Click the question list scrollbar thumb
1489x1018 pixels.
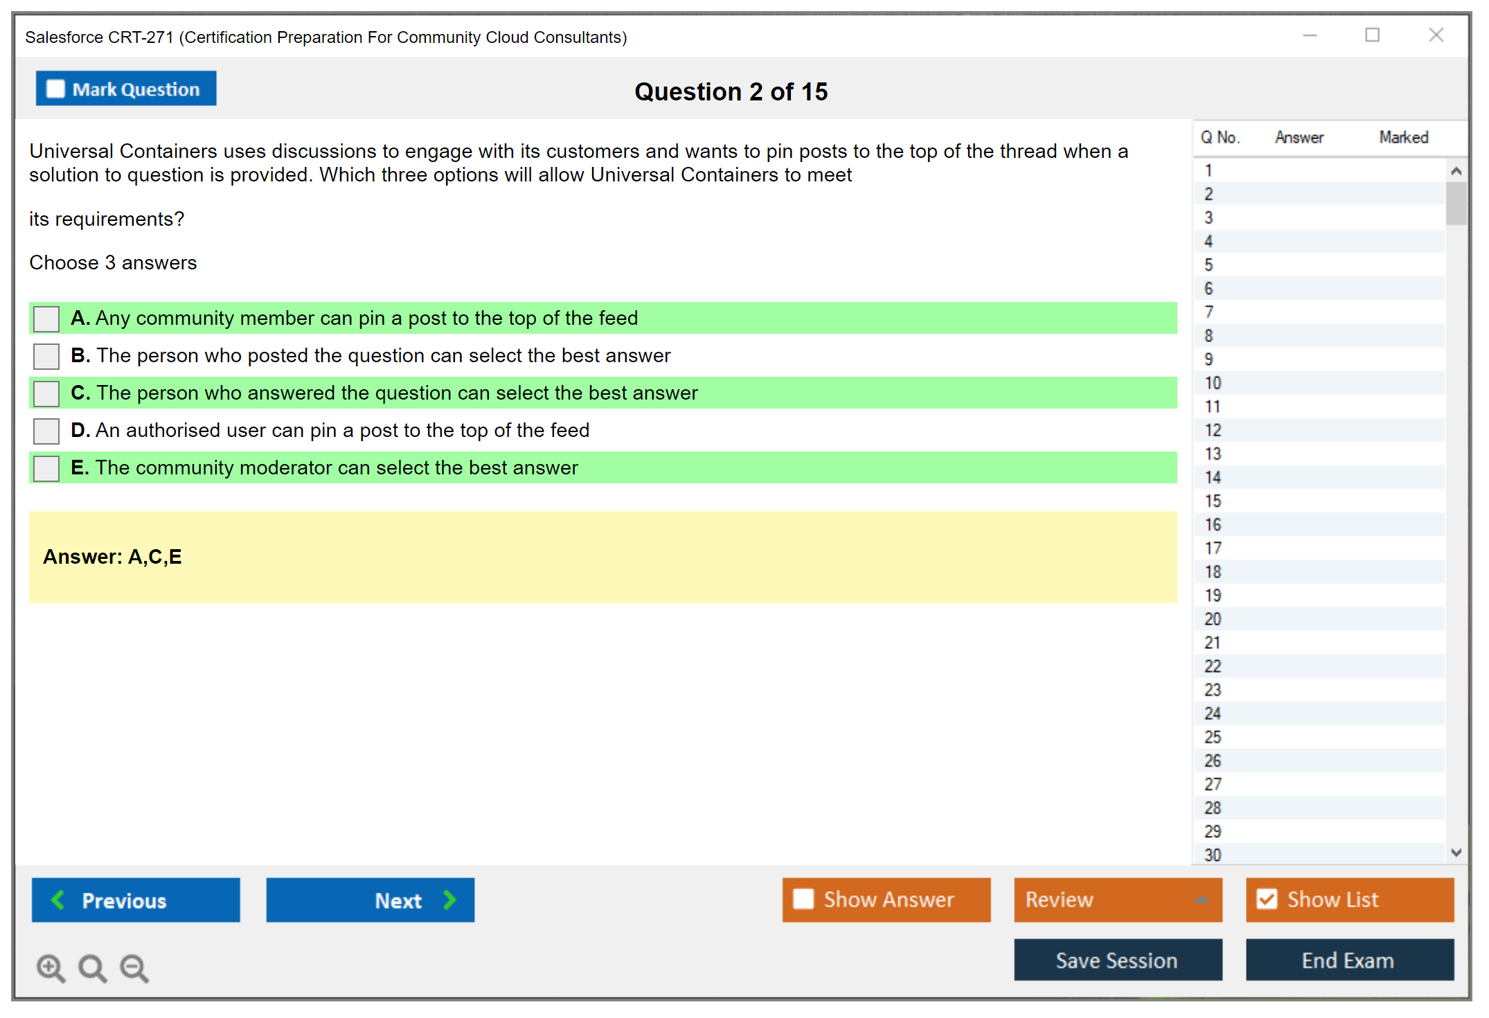point(1456,203)
